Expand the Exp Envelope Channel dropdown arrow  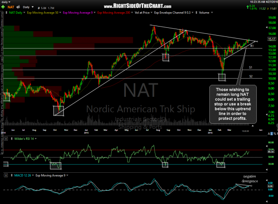tap(192, 13)
